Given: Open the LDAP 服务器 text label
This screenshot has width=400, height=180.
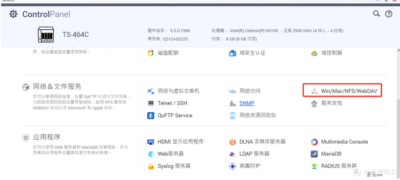Looking at the screenshot, I should (254, 154).
